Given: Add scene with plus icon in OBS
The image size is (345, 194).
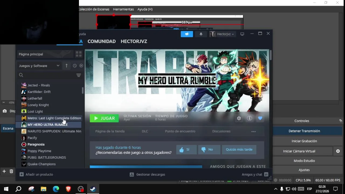Looking at the screenshot, I should coord(4,171).
